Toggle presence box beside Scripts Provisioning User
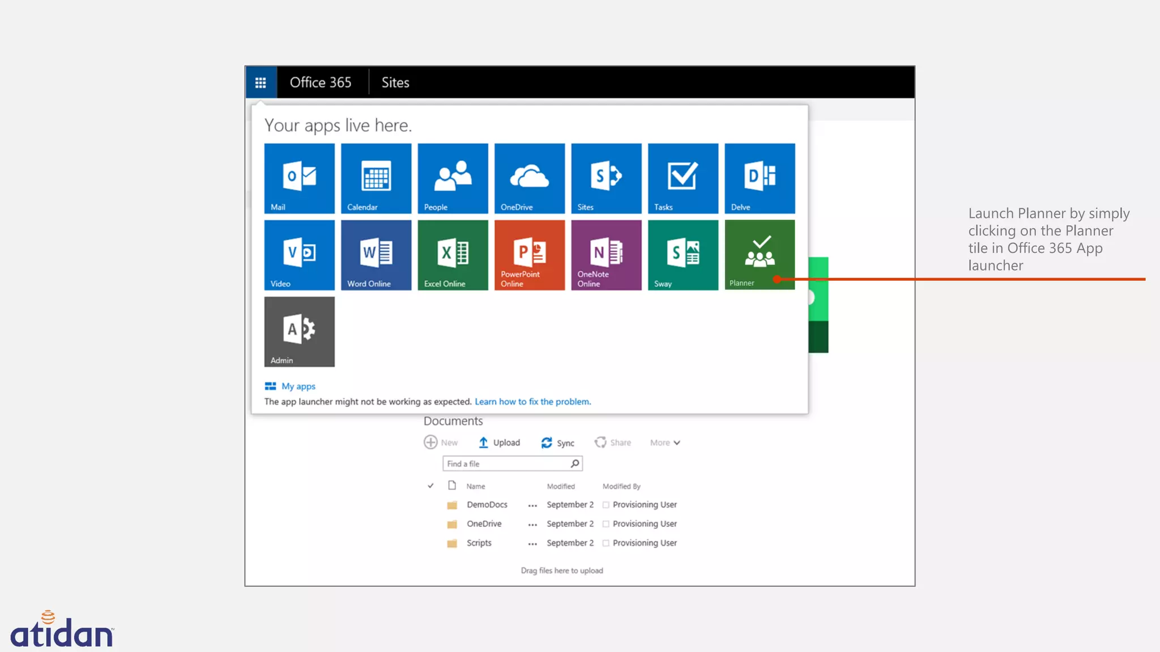Image resolution: width=1160 pixels, height=652 pixels. tap(606, 543)
